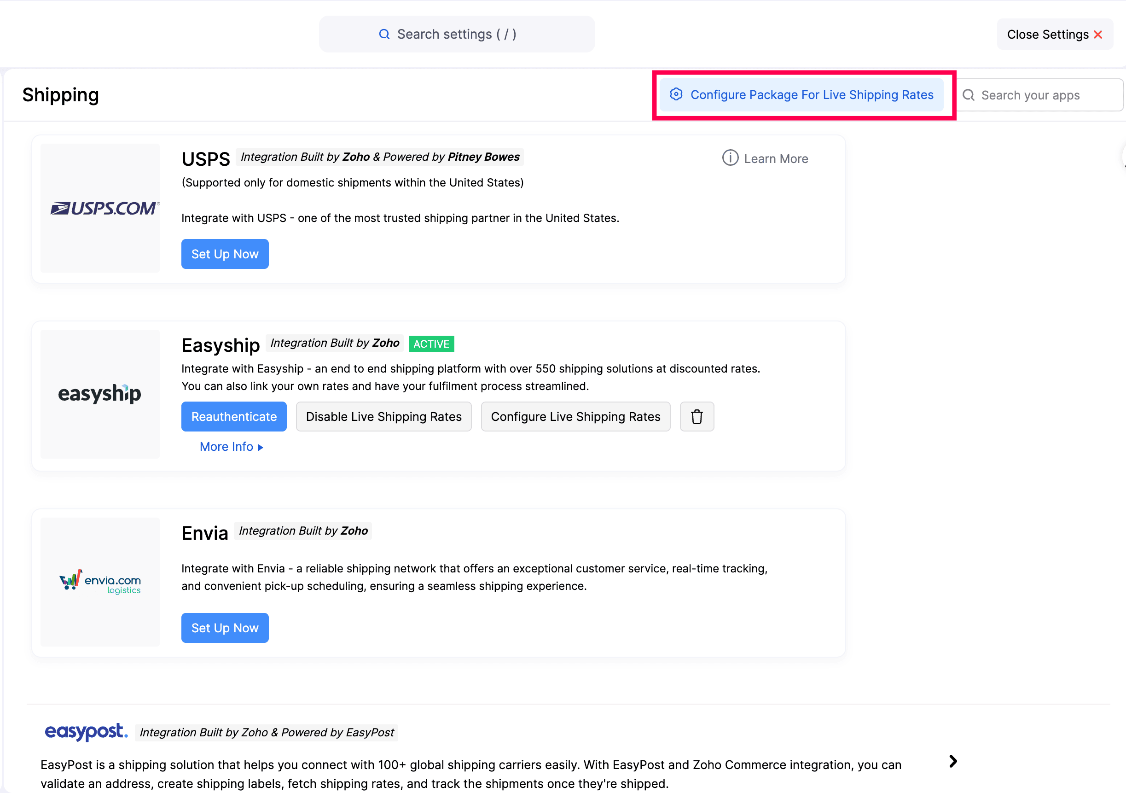Open Configure Live Shipping Rates for Easyship
Viewport: 1126px width, 793px height.
point(575,416)
